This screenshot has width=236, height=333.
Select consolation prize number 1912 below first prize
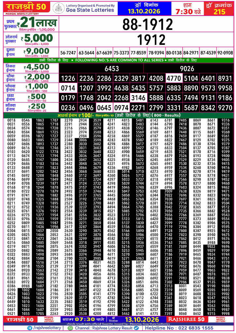click(151, 40)
